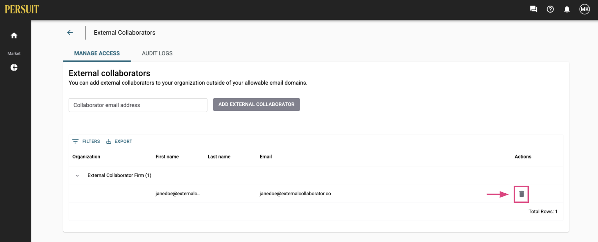Sort by First name column header
598x242 pixels.
pyautogui.click(x=167, y=157)
